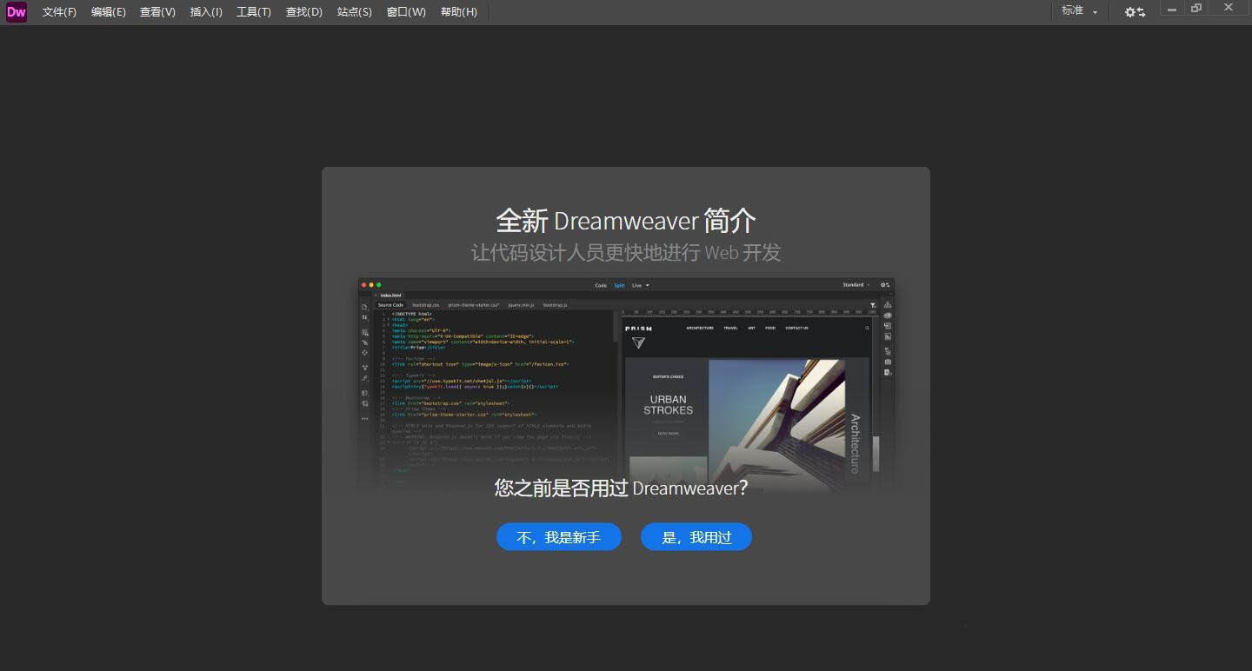Screen dimensions: 1252x671
Task: Open the 编辑(E) menu
Action: pyautogui.click(x=108, y=12)
